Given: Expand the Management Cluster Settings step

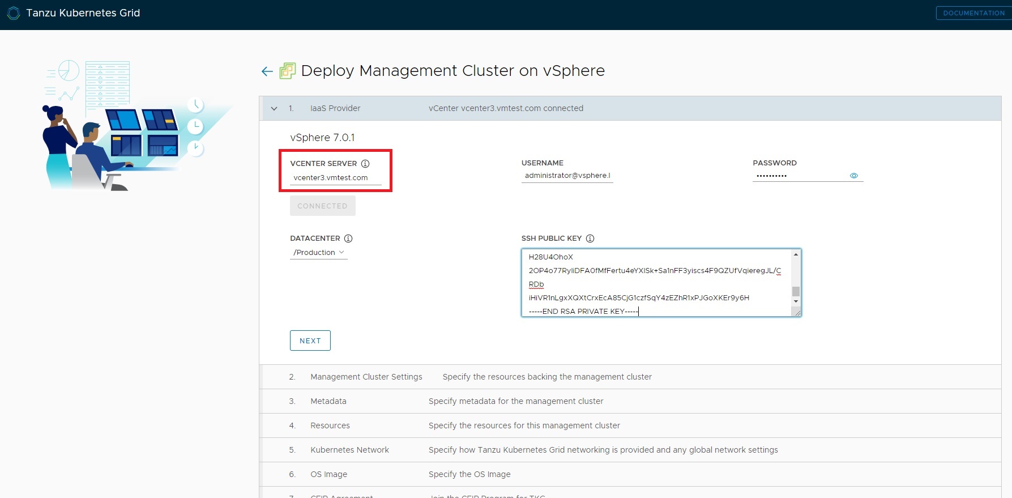Looking at the screenshot, I should point(630,377).
